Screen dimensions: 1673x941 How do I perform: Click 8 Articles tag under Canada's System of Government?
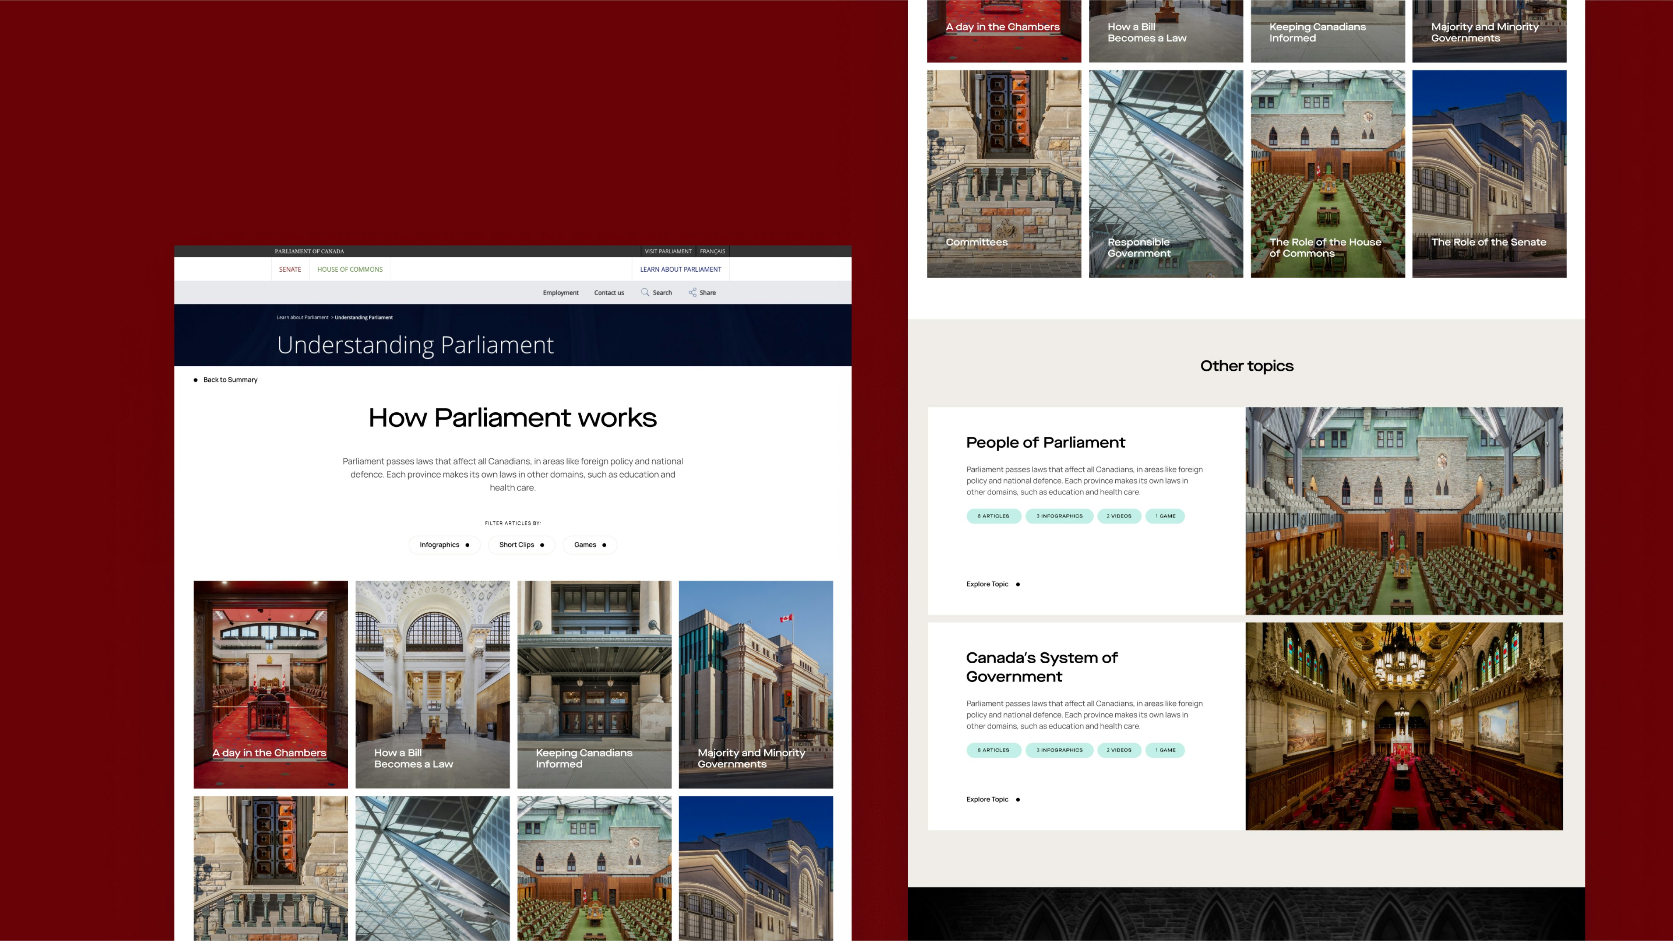pos(994,750)
